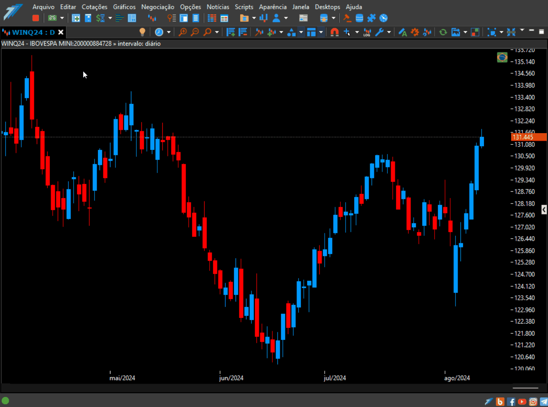548x407 pixels.
Task: Click the blue wrench tools icon
Action: 379,32
